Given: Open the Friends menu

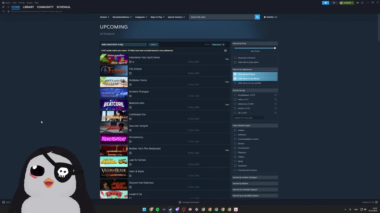Looking at the screenshot, I should click(x=22, y=3).
